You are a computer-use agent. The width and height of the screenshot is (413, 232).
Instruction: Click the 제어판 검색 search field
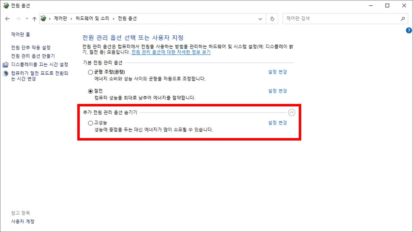tap(345, 19)
